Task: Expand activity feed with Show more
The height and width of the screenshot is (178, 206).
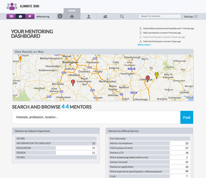Action: click(x=144, y=45)
